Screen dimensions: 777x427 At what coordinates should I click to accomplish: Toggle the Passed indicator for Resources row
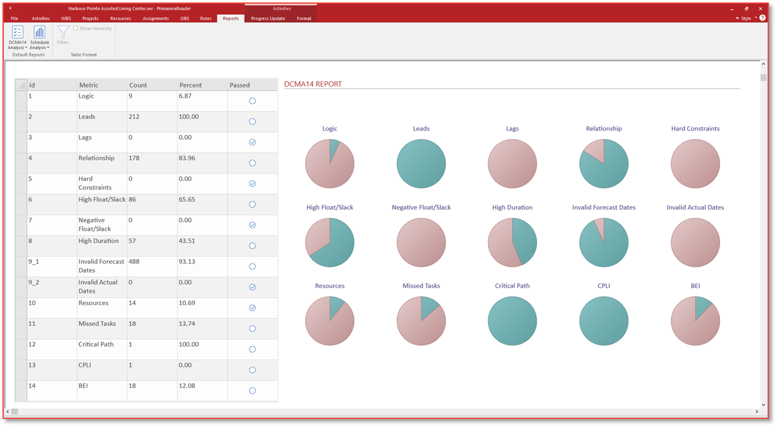(x=252, y=308)
